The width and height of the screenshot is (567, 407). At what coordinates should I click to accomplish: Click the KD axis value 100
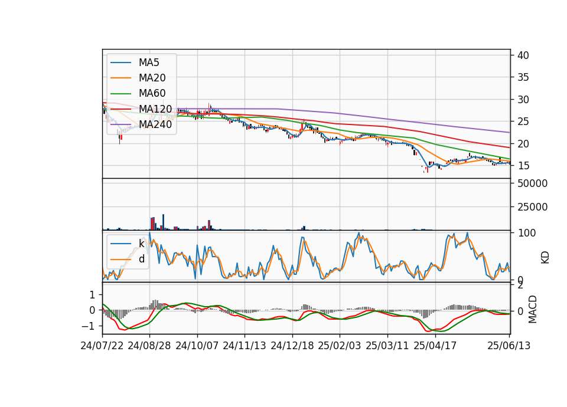(527, 233)
